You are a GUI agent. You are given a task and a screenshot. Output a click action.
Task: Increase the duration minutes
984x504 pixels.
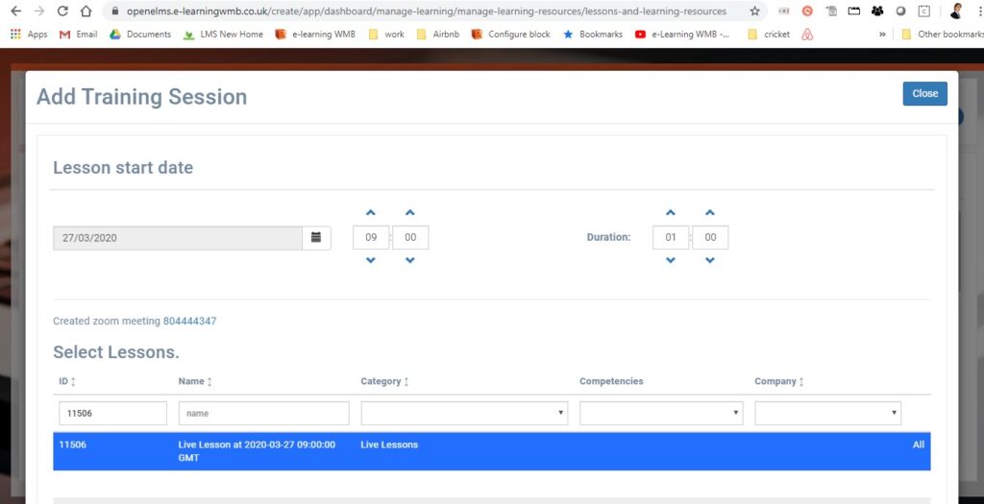710,213
